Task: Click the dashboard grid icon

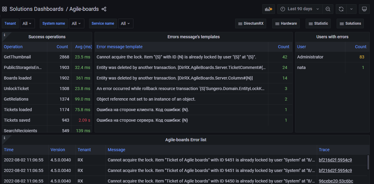Action: (5, 9)
